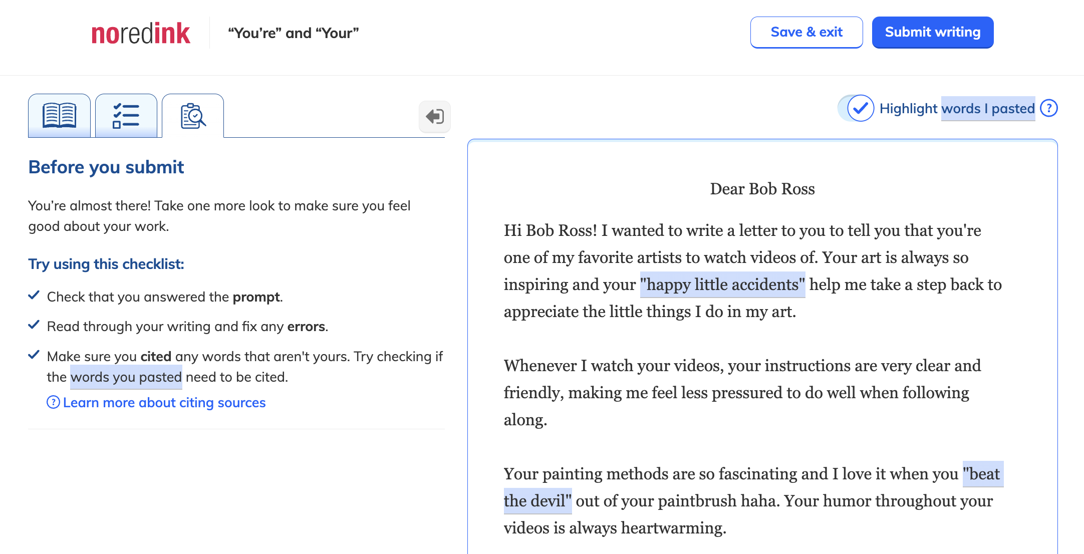Select the clipboard review tab
1084x554 pixels.
pos(193,116)
